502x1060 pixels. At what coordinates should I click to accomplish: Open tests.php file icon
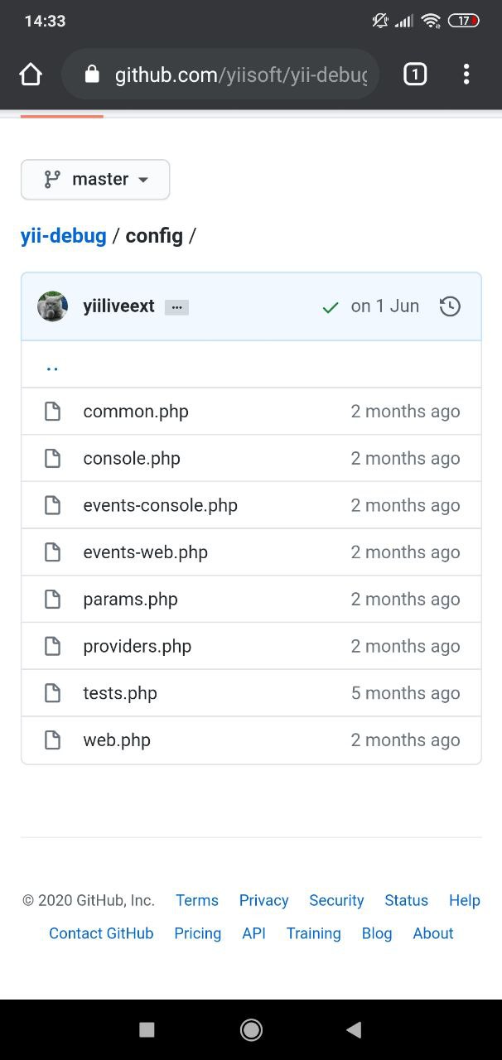pos(52,693)
